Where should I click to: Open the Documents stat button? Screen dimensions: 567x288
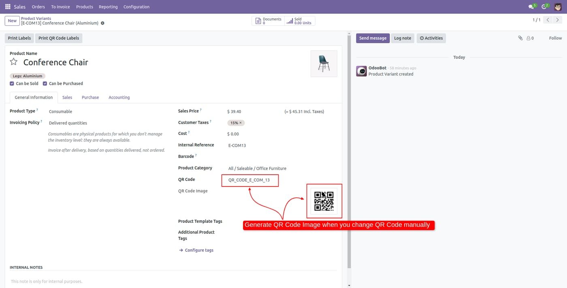268,21
